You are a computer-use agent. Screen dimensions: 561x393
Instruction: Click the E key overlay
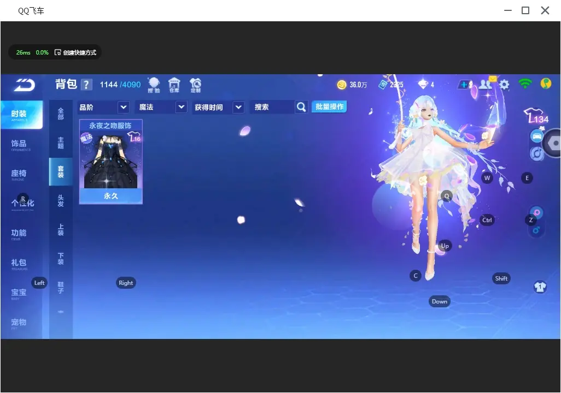click(527, 178)
